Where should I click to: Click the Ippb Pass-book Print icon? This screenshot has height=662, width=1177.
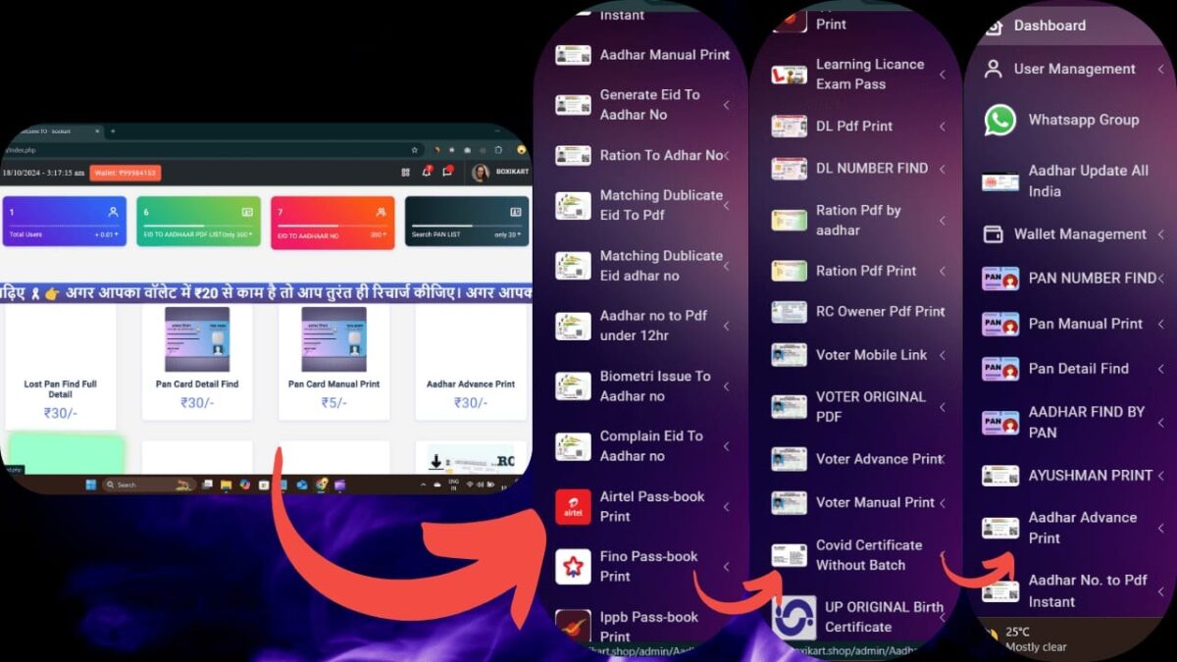pos(573,627)
